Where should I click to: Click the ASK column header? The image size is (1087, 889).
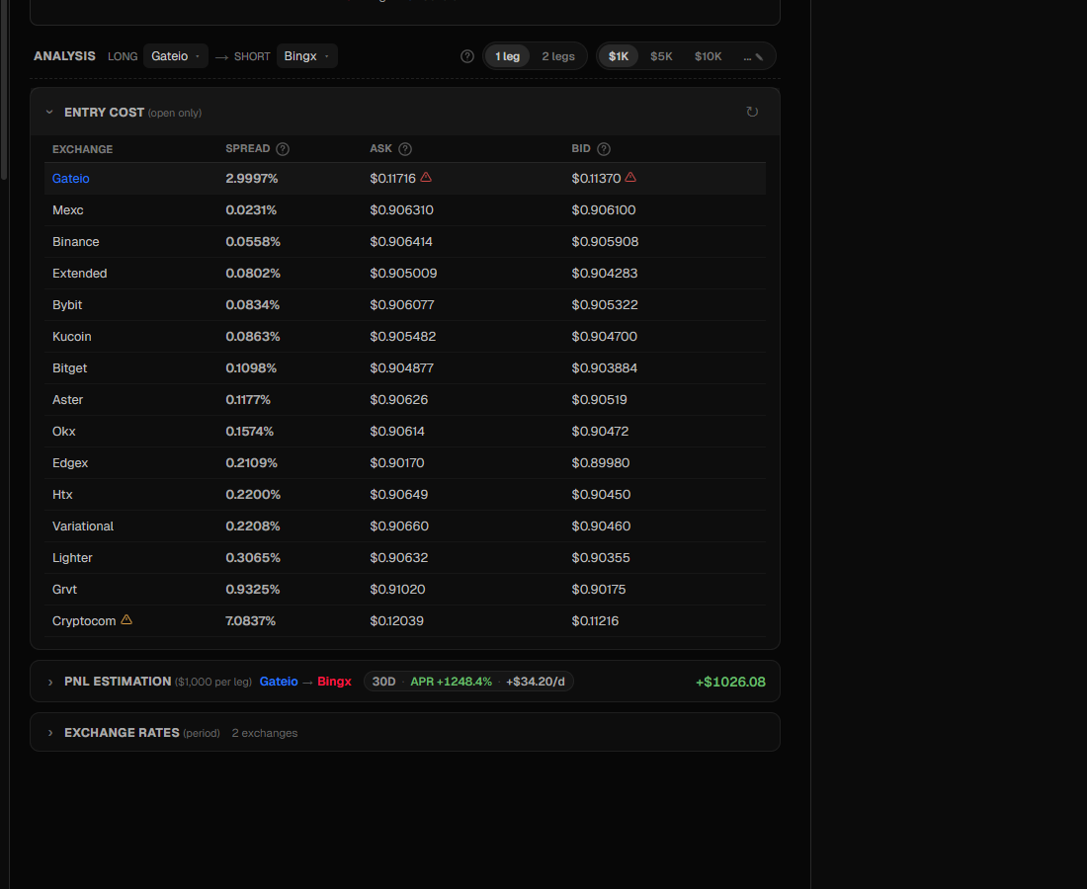[380, 148]
